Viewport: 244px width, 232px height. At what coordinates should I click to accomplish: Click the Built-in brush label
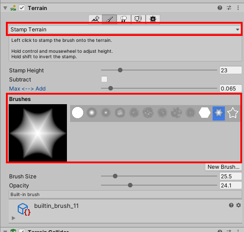click(x=25, y=194)
